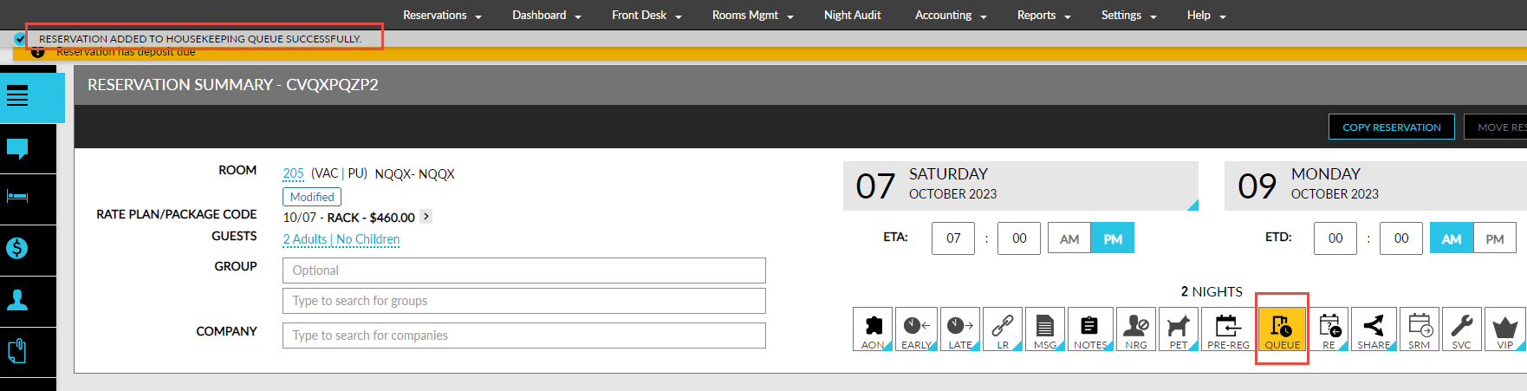Select PM for the ETA time
1527x391 pixels.
click(x=1113, y=238)
